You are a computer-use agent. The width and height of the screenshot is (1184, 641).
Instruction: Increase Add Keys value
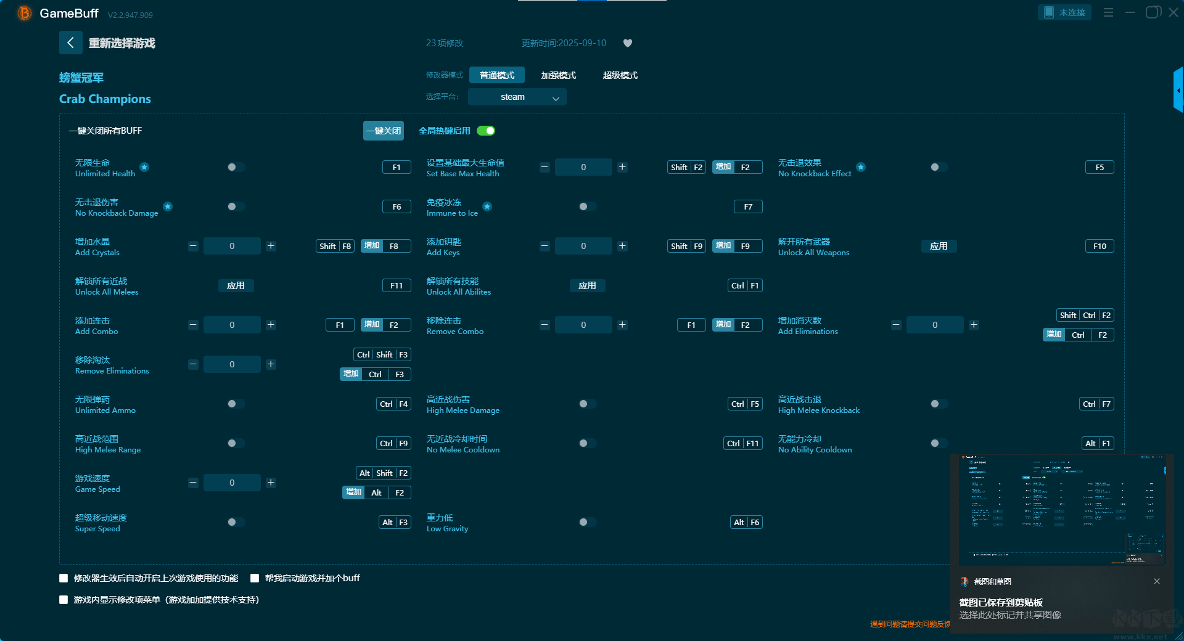coord(622,246)
